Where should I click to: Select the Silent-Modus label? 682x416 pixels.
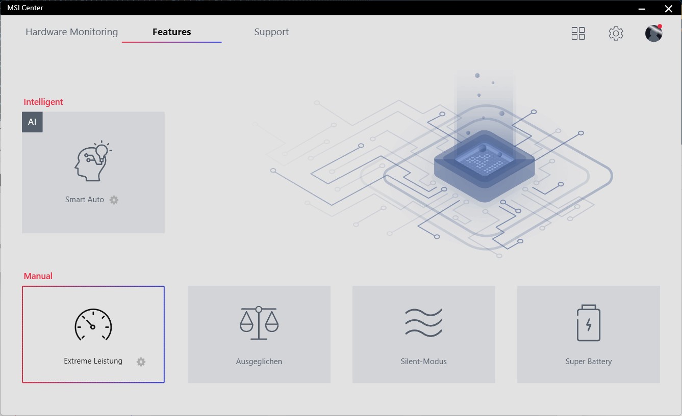click(424, 362)
